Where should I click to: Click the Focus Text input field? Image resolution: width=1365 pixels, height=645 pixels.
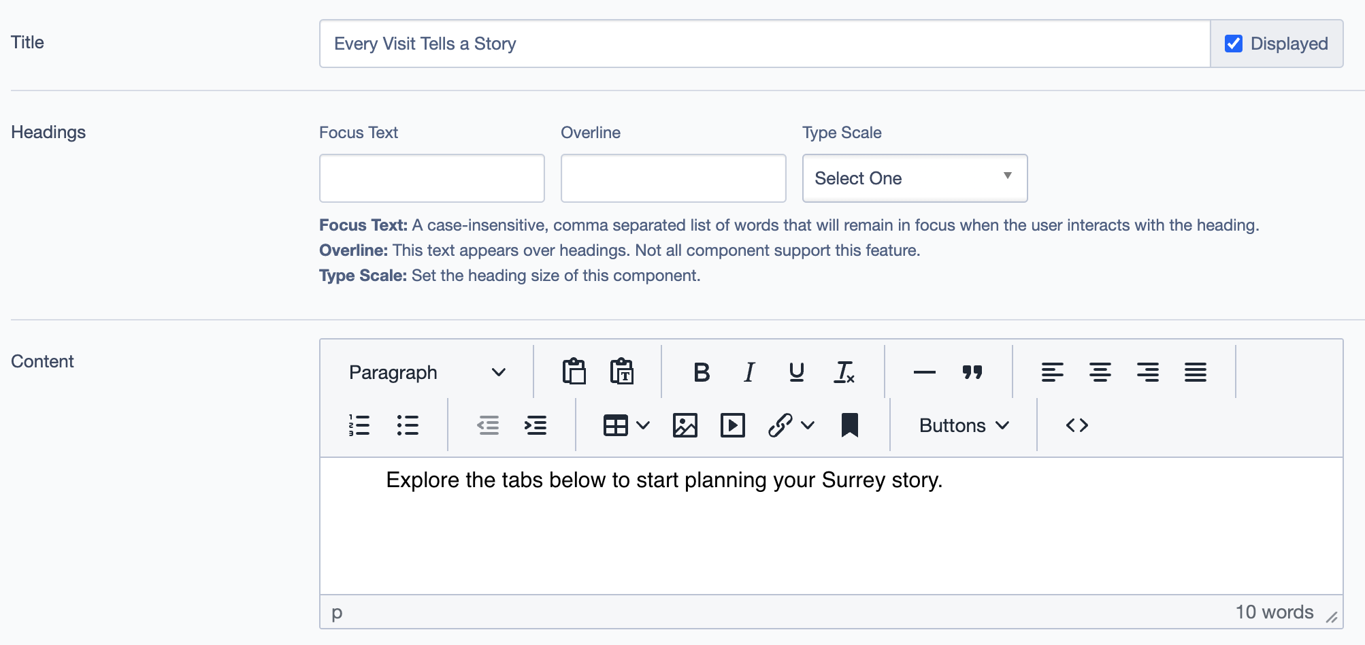[x=431, y=178]
